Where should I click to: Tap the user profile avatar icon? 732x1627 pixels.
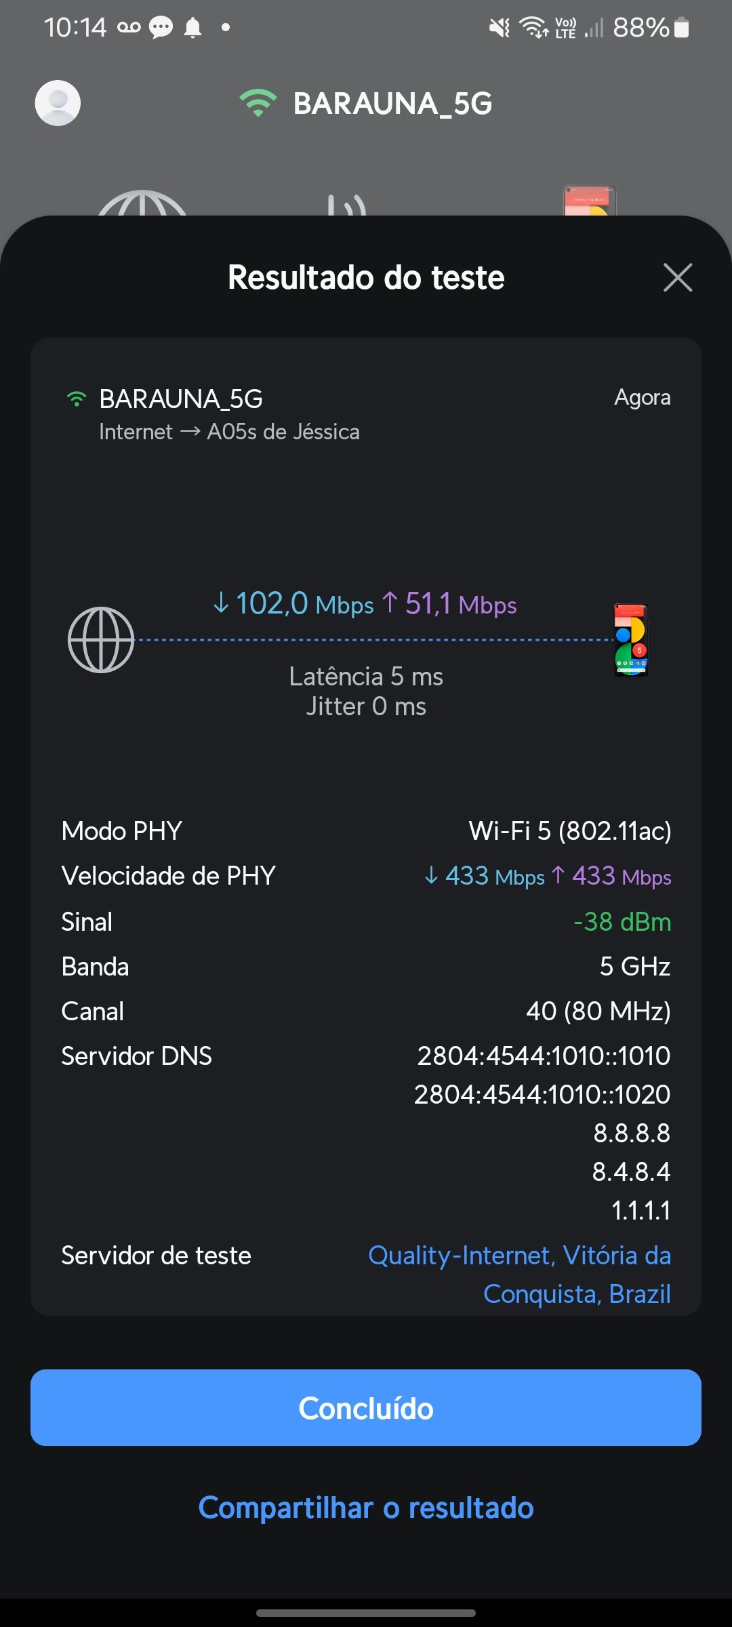[58, 103]
